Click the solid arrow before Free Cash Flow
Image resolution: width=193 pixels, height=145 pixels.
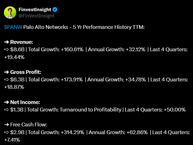click(x=7, y=125)
